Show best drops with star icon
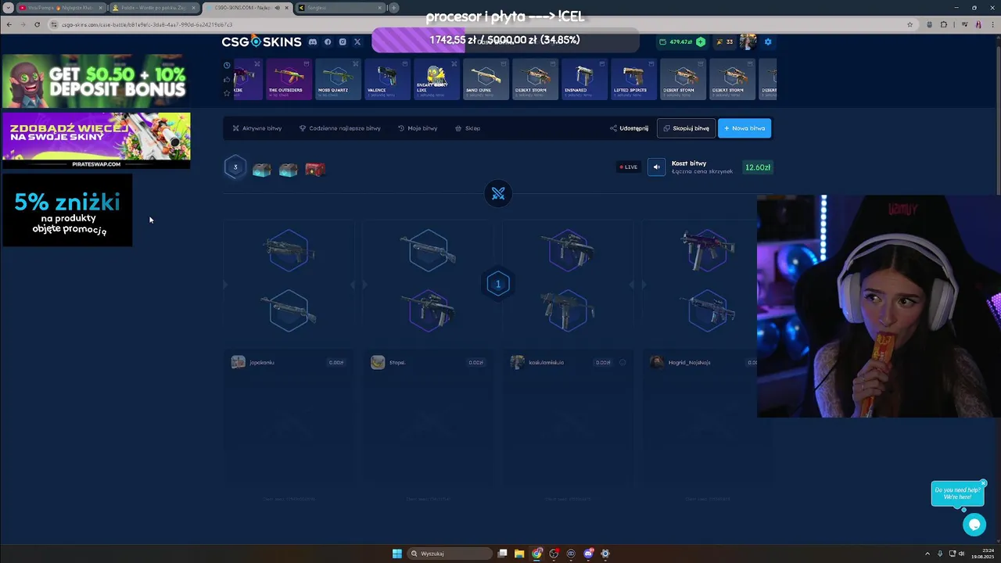This screenshot has height=563, width=1001. (227, 93)
